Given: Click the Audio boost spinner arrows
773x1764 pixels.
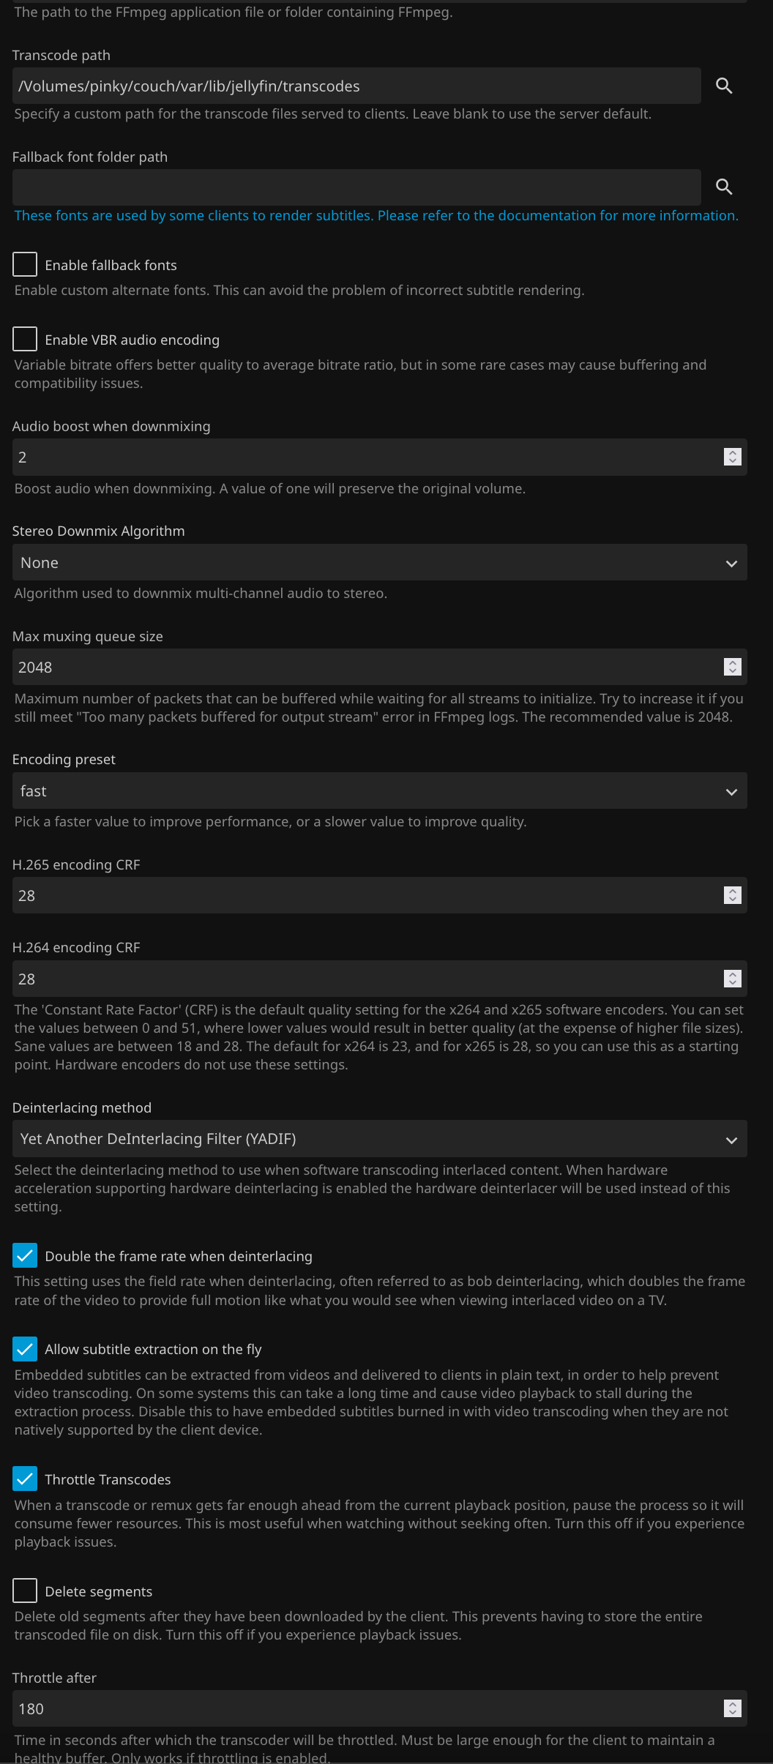Looking at the screenshot, I should [732, 457].
